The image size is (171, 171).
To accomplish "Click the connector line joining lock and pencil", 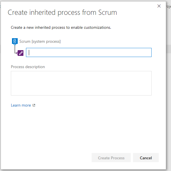I will click(15, 49).
